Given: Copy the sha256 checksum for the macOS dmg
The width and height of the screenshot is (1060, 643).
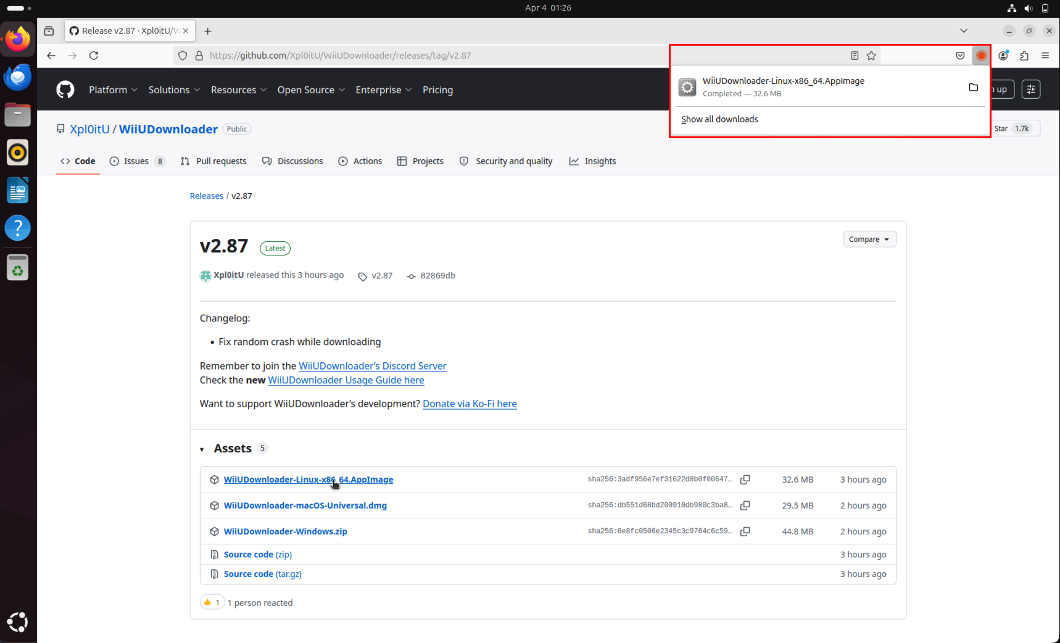Looking at the screenshot, I should [x=745, y=505].
